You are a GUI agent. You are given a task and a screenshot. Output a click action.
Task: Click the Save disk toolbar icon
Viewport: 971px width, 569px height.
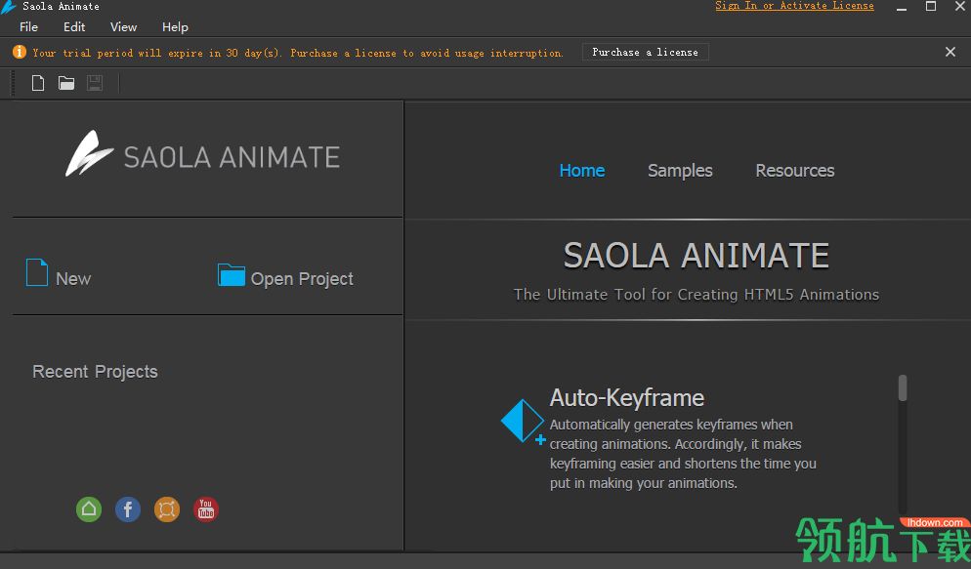click(x=95, y=83)
